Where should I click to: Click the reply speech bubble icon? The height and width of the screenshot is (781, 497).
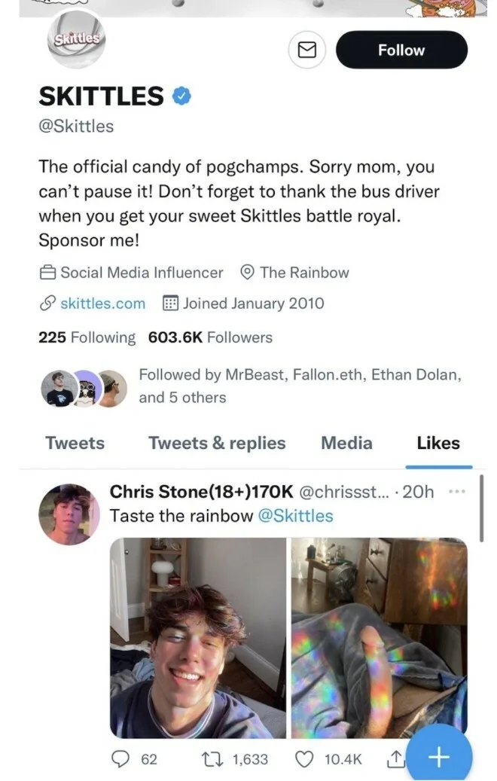(x=120, y=759)
